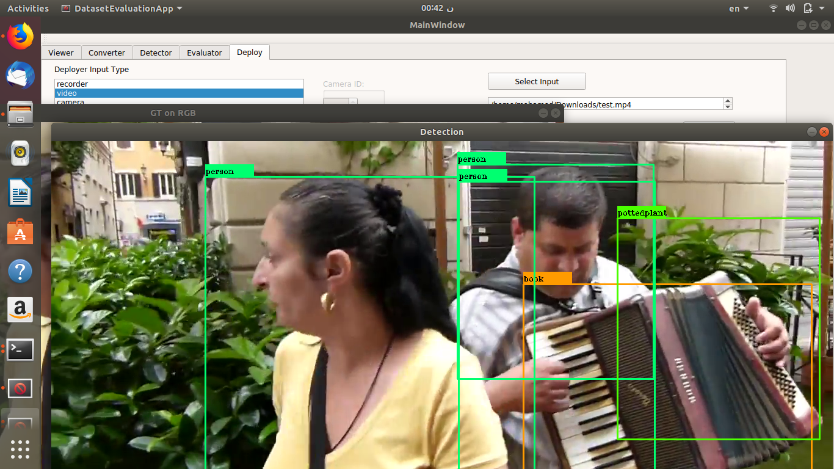Open Ubuntu Software from the dock
This screenshot has width=834, height=469.
coord(20,232)
